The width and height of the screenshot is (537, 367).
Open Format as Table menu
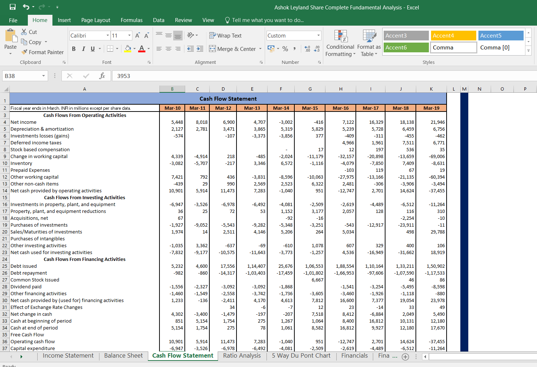click(369, 43)
